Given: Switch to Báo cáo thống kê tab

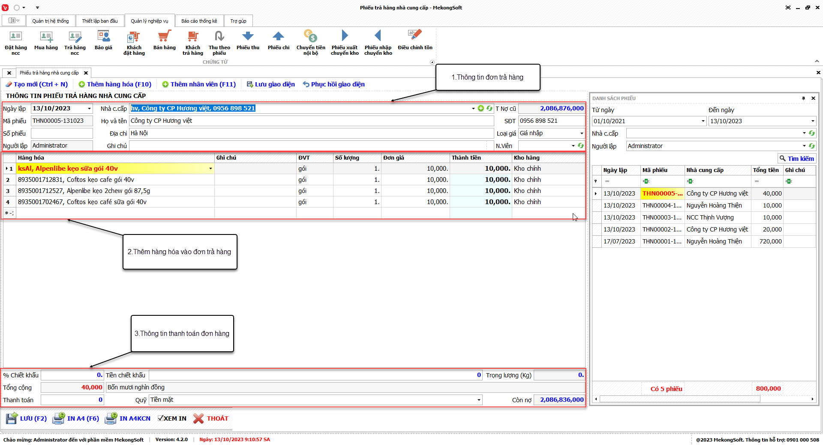Looking at the screenshot, I should [199, 21].
